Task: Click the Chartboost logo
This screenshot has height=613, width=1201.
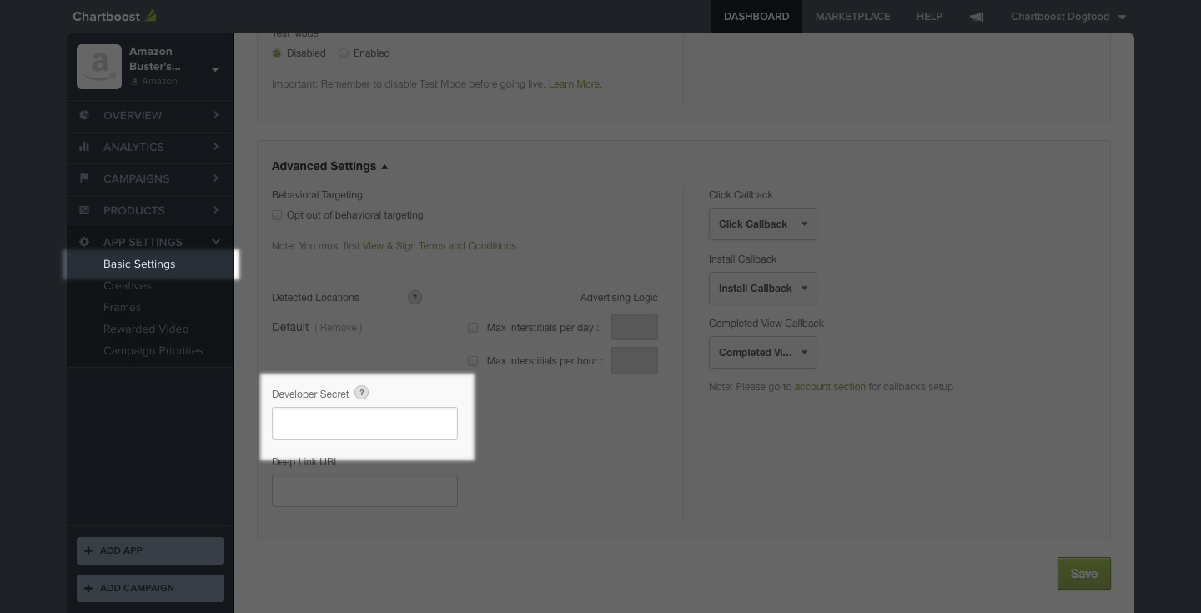Action: click(x=114, y=16)
